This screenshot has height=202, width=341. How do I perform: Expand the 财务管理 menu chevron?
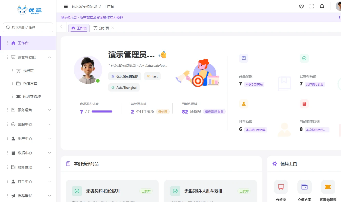click(50, 167)
